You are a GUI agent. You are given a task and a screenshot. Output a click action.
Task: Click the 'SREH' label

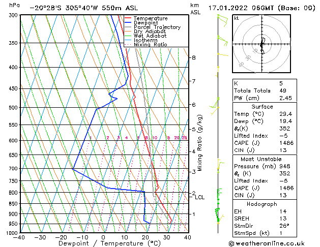pos(242,219)
